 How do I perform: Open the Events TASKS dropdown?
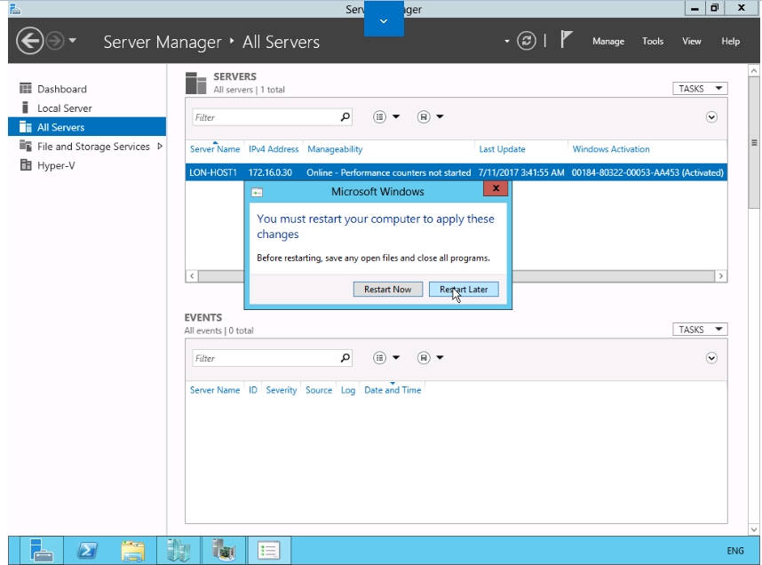700,330
